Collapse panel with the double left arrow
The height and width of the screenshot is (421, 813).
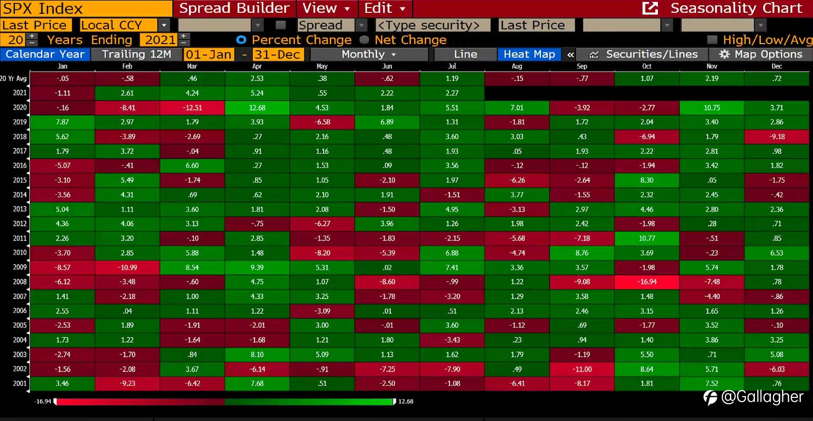[570, 55]
